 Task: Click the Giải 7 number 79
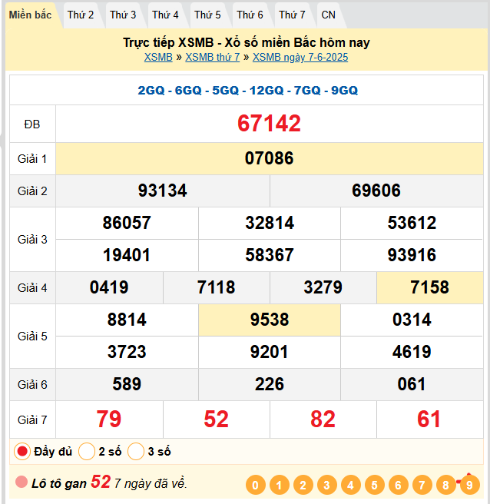pyautogui.click(x=109, y=419)
